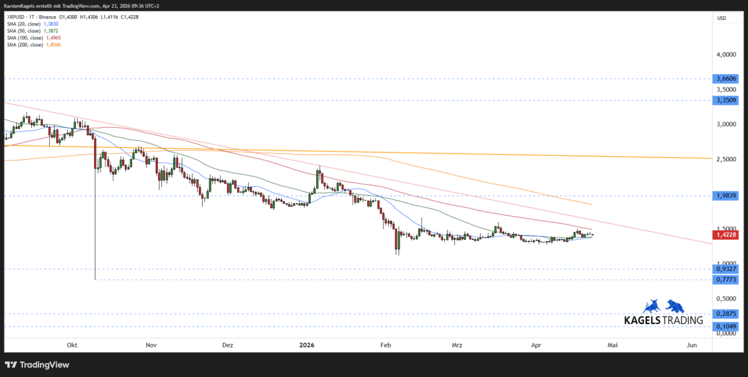Click the 3,0000 price axis tick

point(727,125)
